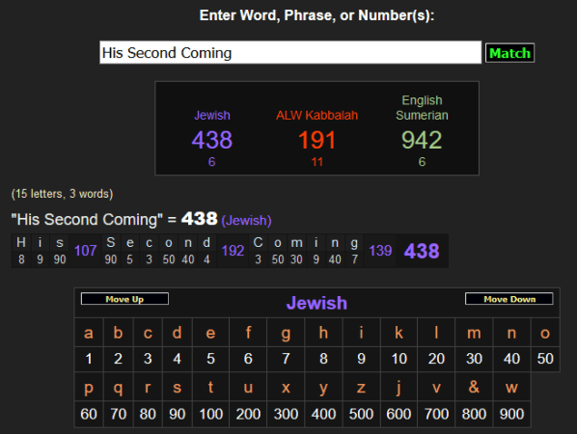Click the "(Jewish)" label beside the phrase total

(247, 220)
